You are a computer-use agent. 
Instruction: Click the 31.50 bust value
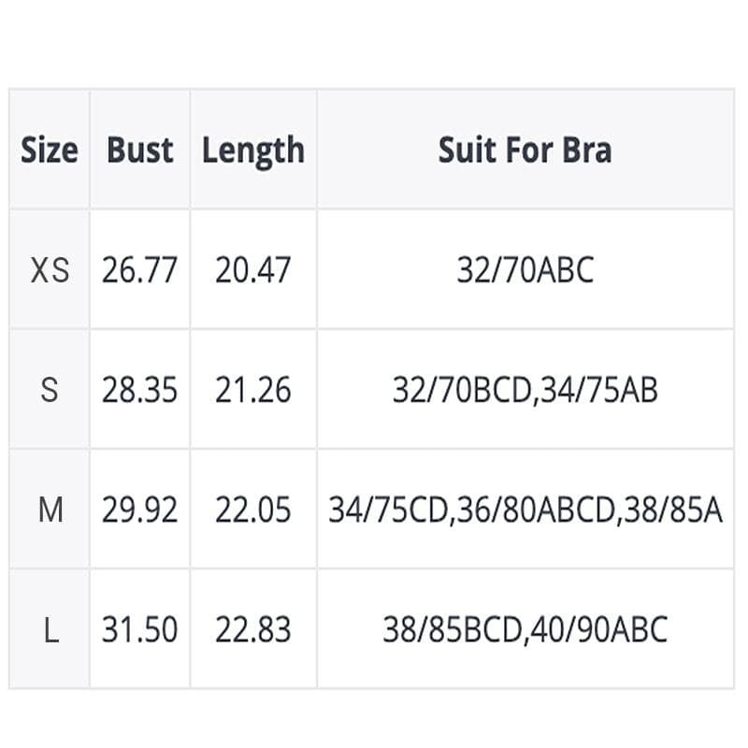[x=139, y=628]
